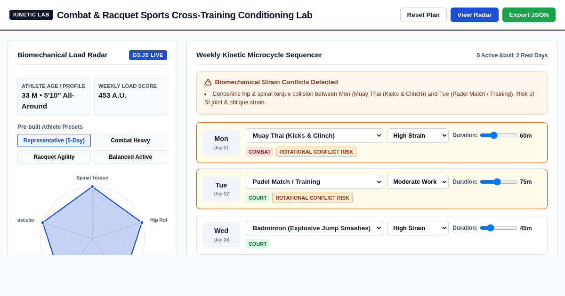Export the plan as JSON
The height and width of the screenshot is (296, 565).
click(x=529, y=15)
